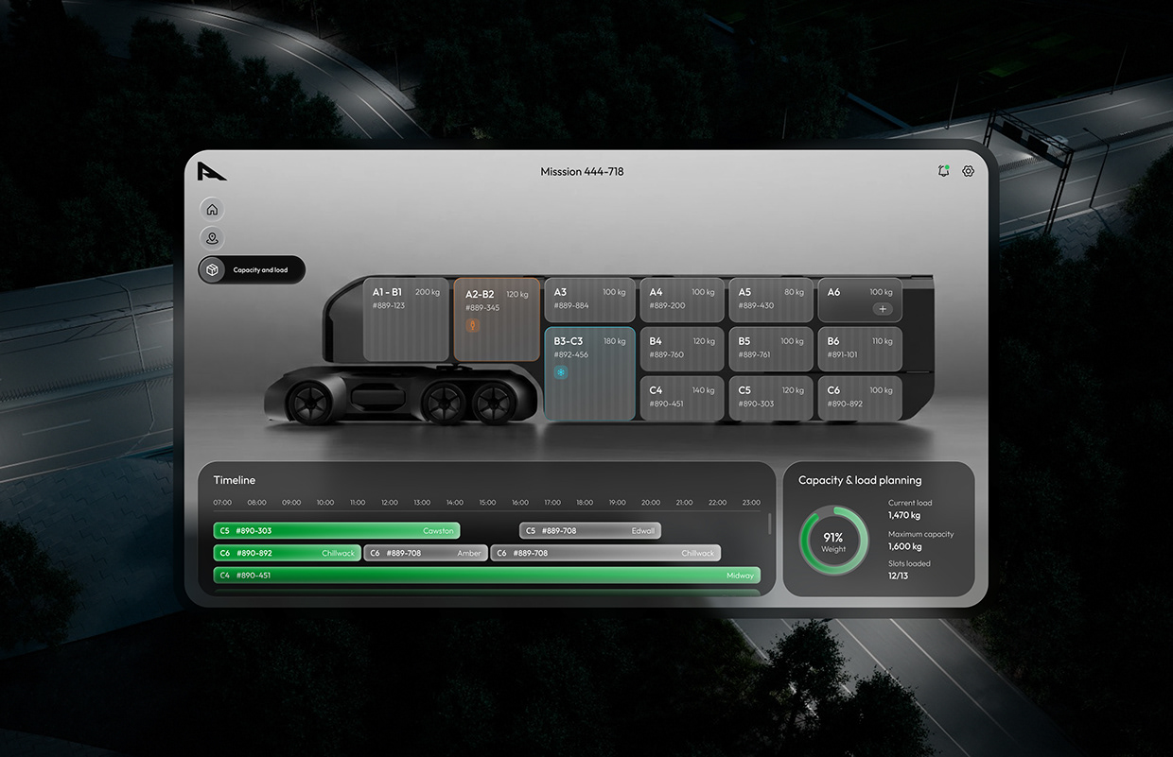The height and width of the screenshot is (757, 1173).
Task: Select cargo slot B5 #889-761
Action: (771, 349)
